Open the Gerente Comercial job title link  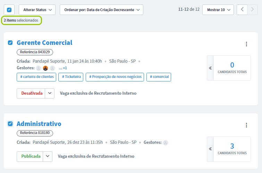click(45, 43)
